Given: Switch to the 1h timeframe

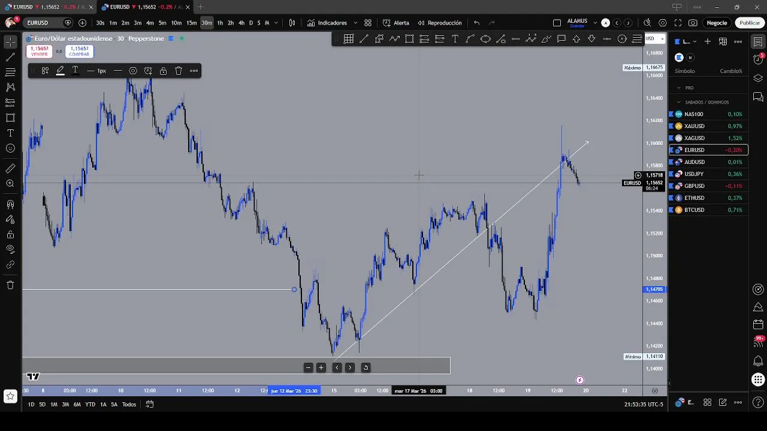Looking at the screenshot, I should click(x=220, y=23).
